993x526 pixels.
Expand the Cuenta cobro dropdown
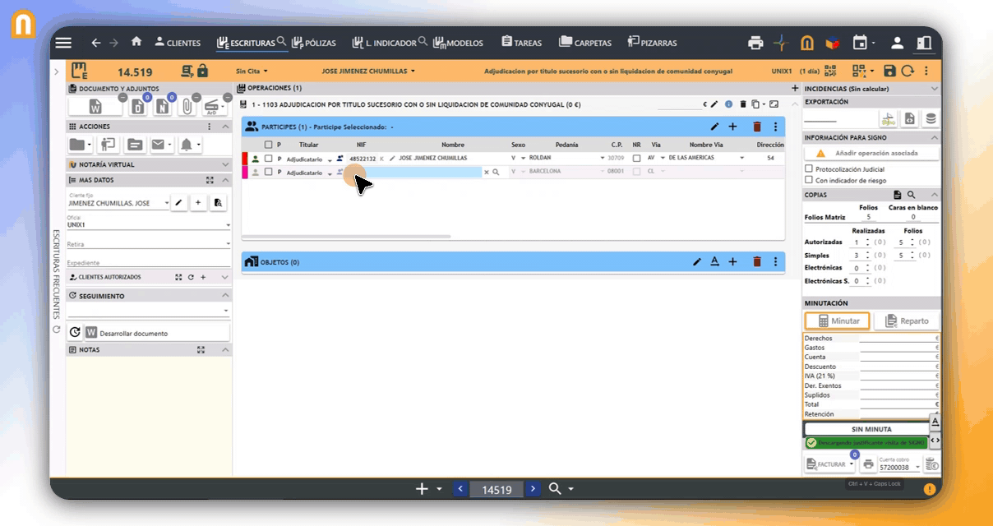917,468
